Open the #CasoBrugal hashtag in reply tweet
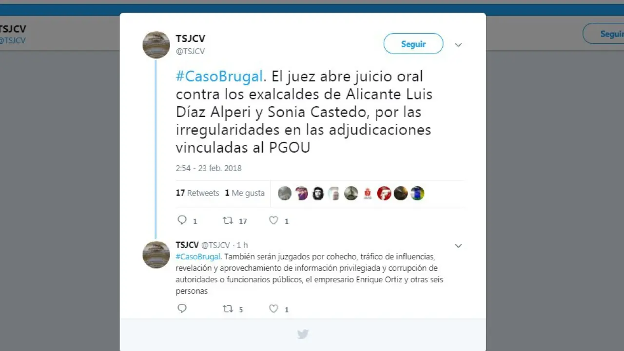 (x=198, y=256)
